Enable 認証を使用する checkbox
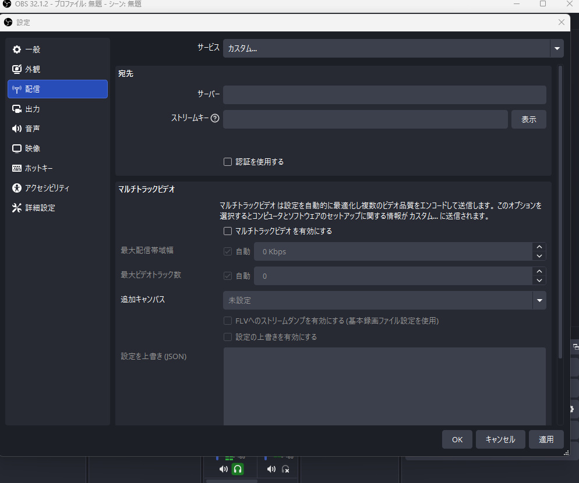 (x=228, y=162)
